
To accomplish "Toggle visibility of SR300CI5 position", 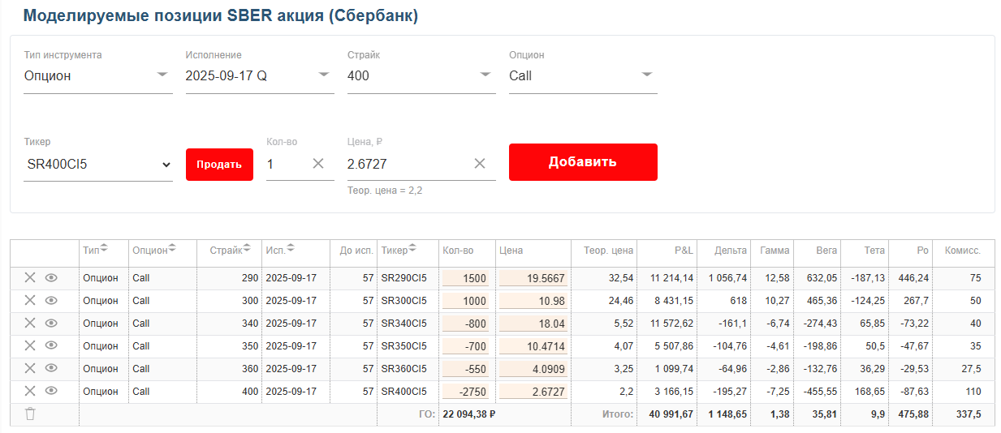I will 51,301.
